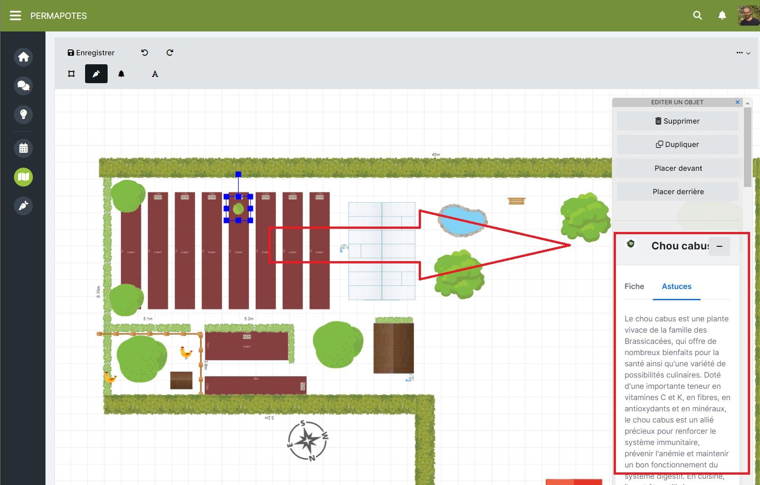Open the calendar sidebar icon
Screen dimensions: 760x485
coord(23,148)
